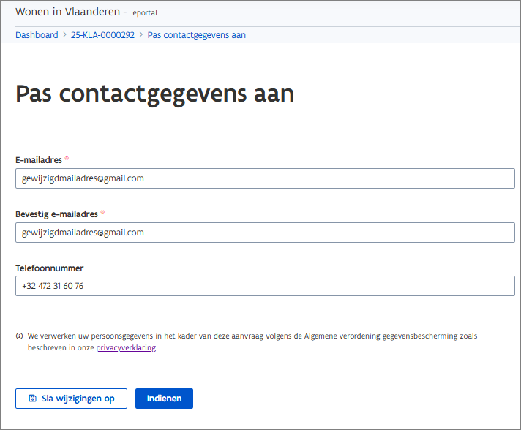Click the E-mailadres field label

coord(38,159)
